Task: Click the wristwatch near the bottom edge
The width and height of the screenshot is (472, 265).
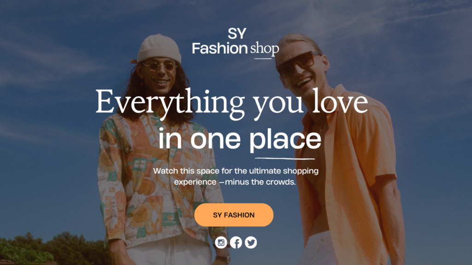Action: [x=223, y=259]
